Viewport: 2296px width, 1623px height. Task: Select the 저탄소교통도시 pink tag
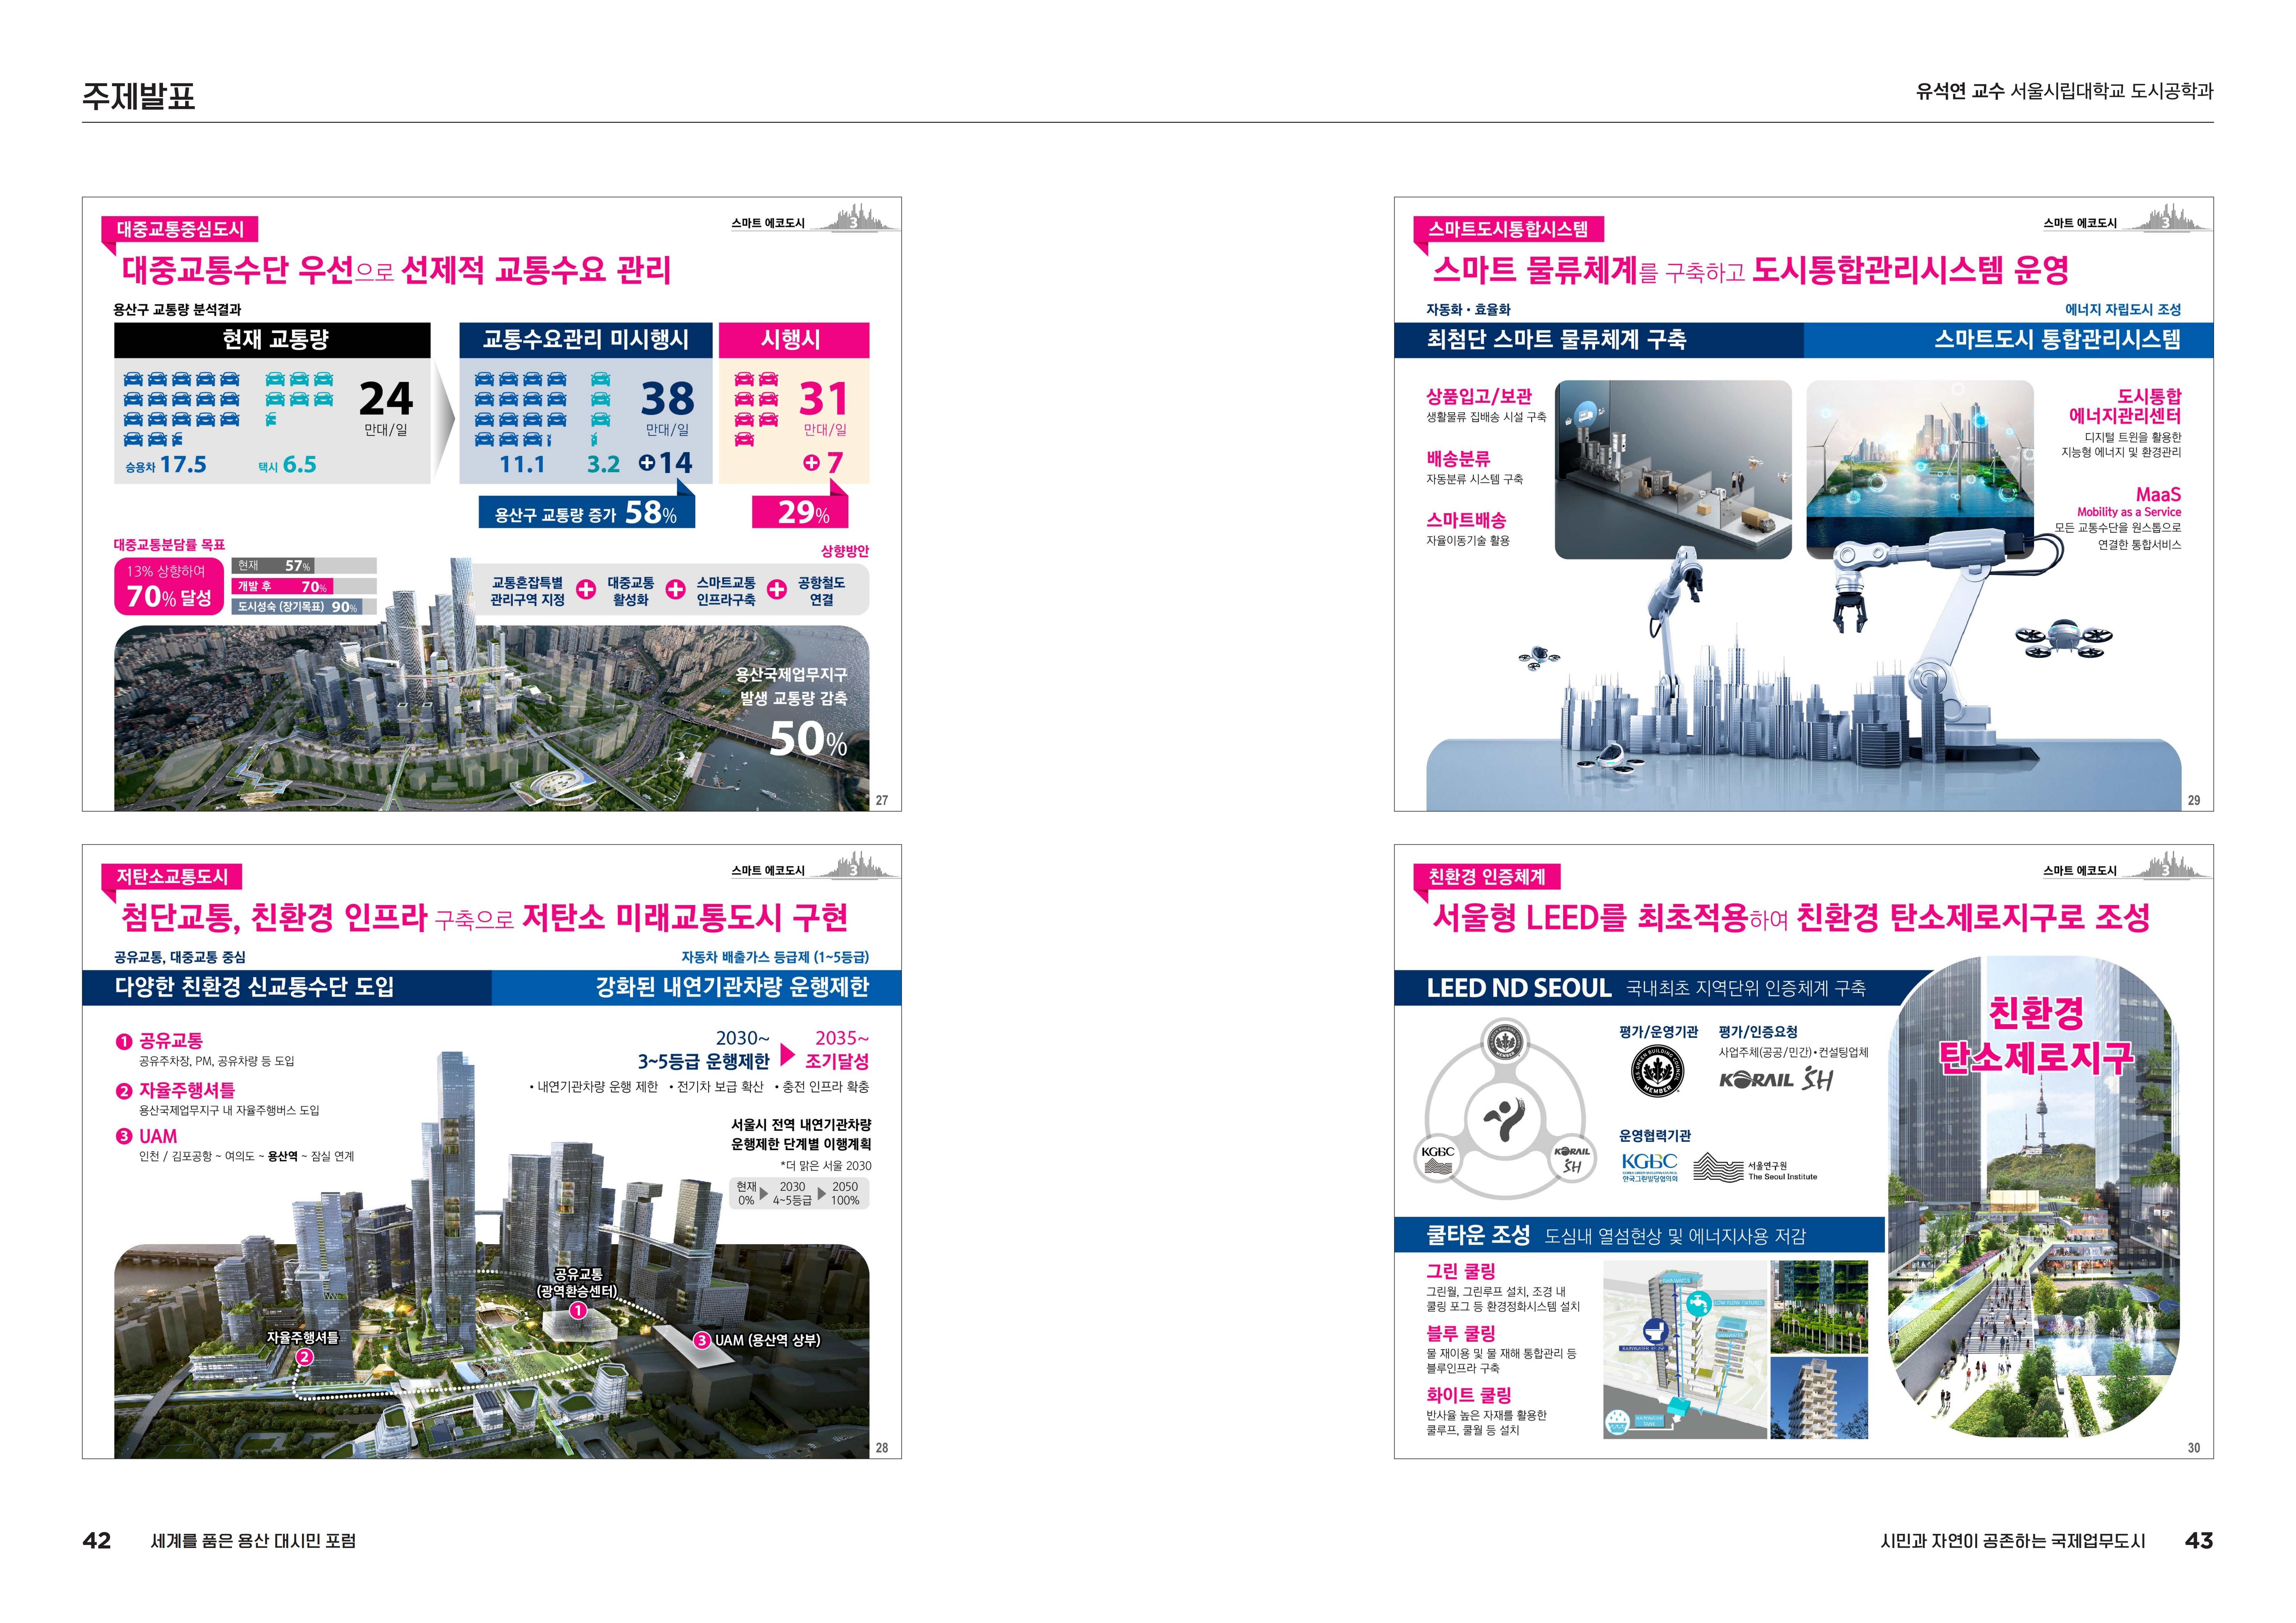point(172,876)
